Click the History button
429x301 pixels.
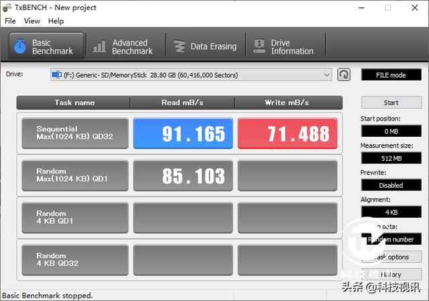391,274
